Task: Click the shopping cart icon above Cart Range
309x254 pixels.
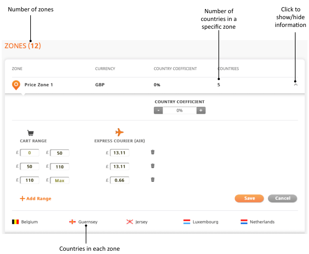Action: point(31,133)
